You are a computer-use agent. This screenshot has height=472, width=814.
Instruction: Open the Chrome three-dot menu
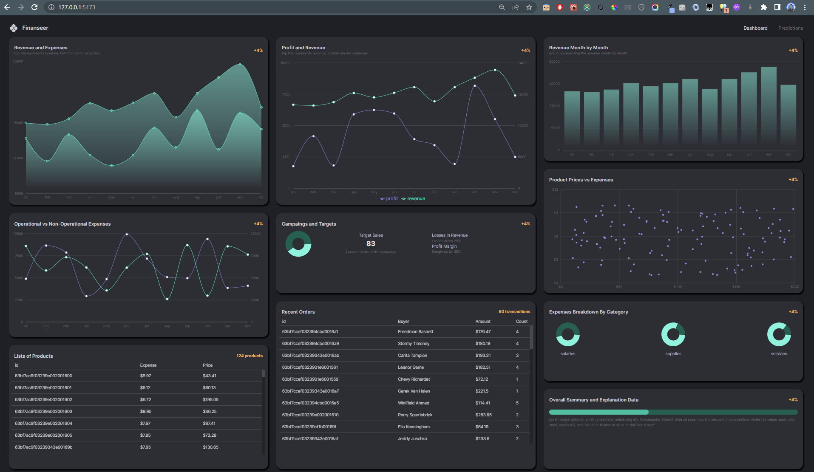pos(805,7)
